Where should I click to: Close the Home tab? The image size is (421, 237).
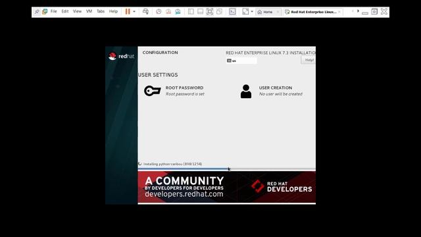pyautogui.click(x=278, y=12)
